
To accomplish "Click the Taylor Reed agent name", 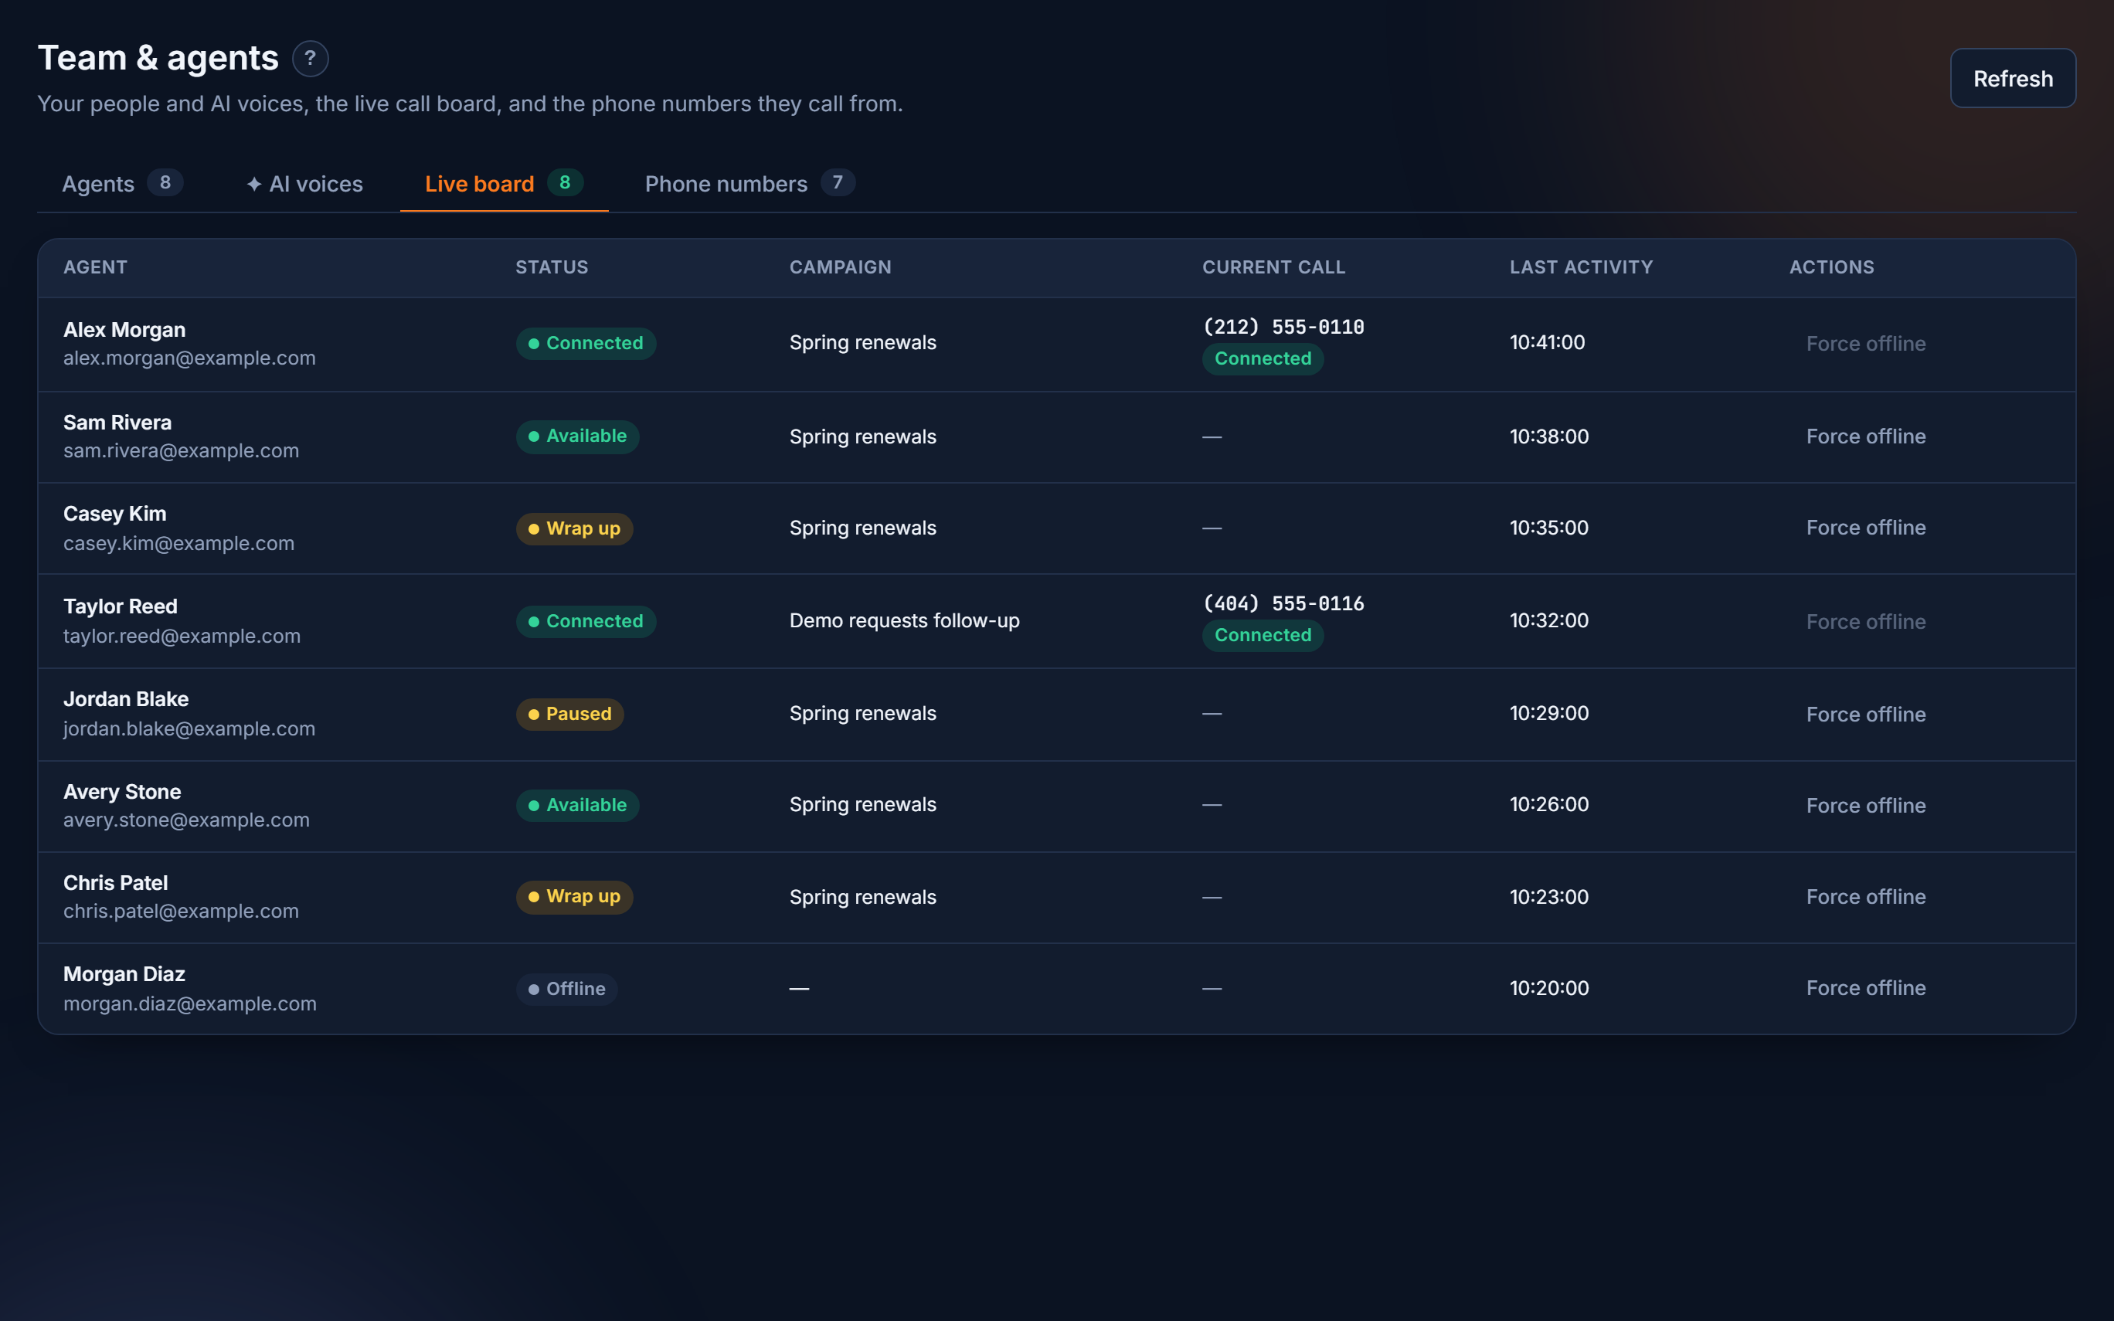I will (x=121, y=606).
